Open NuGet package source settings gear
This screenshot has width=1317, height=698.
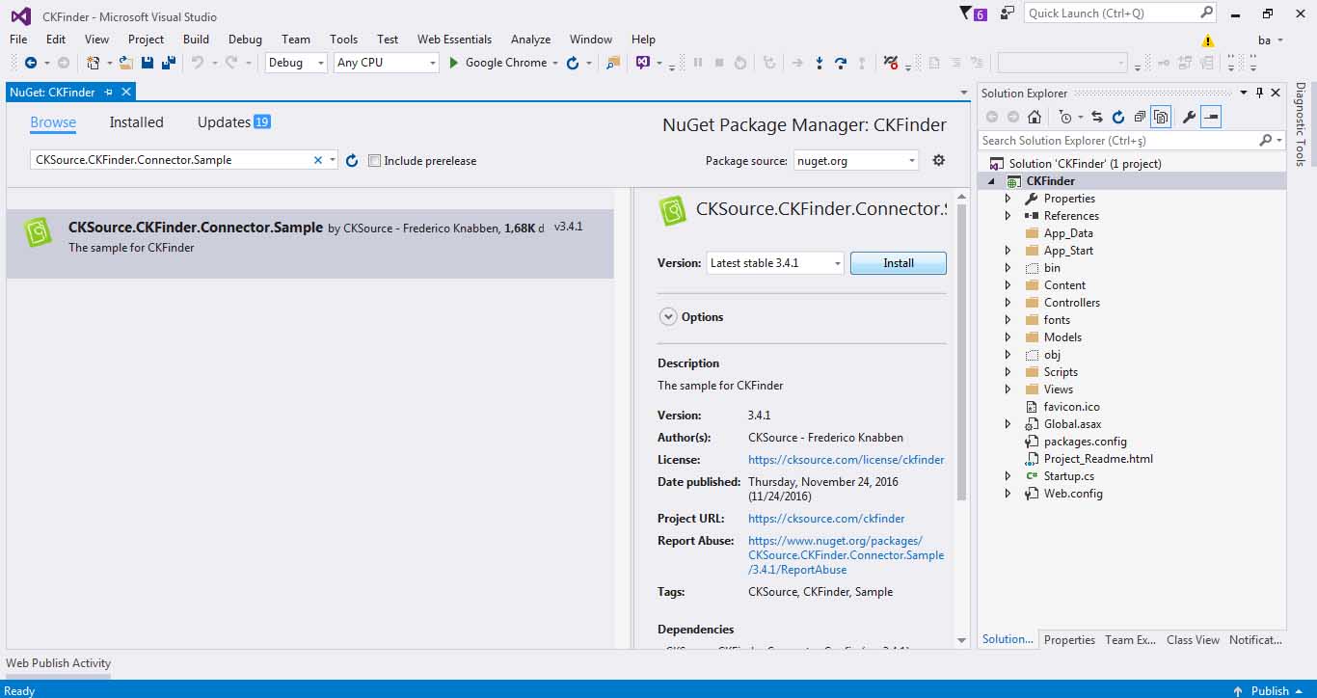938,160
